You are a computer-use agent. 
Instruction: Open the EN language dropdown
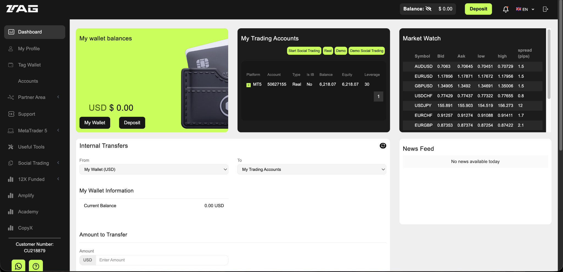click(525, 9)
